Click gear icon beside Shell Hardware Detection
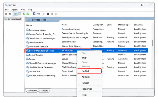The image size is (158, 97). tap(27, 67)
